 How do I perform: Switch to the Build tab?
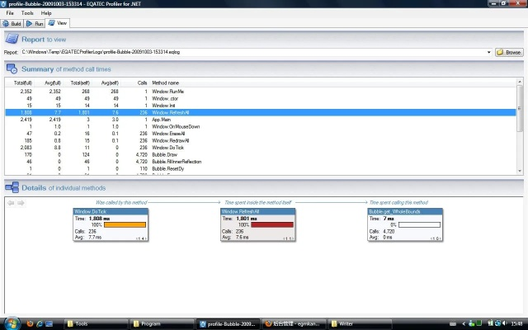pos(12,23)
